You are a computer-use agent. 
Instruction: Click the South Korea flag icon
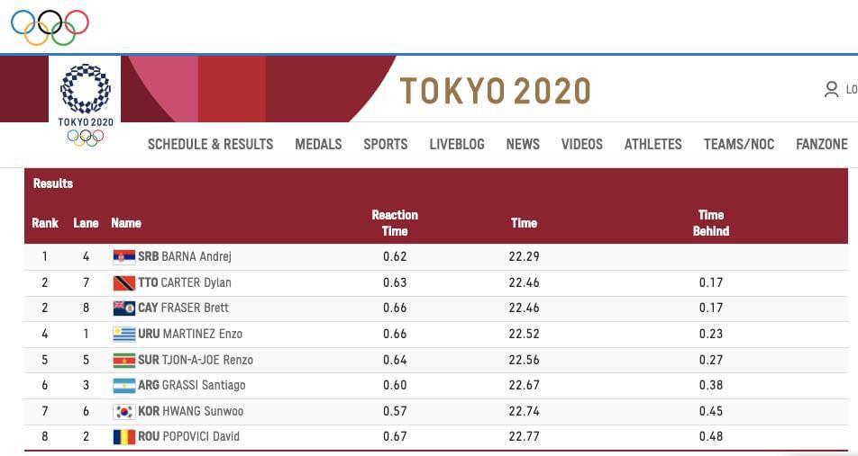(123, 411)
